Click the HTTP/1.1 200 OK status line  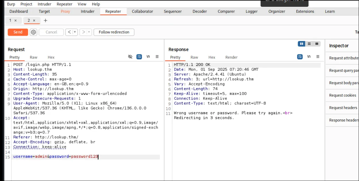(192, 65)
